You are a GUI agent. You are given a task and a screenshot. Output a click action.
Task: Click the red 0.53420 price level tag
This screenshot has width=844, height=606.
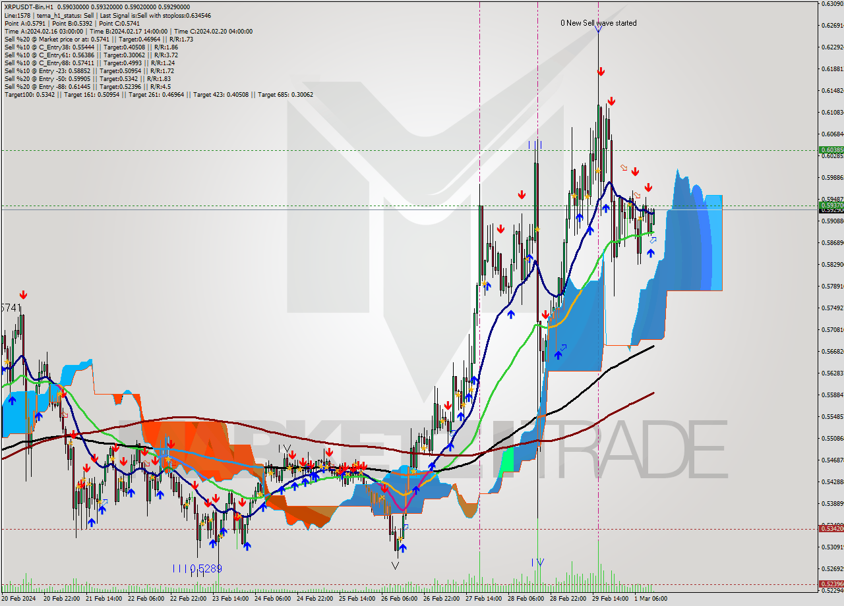point(831,528)
